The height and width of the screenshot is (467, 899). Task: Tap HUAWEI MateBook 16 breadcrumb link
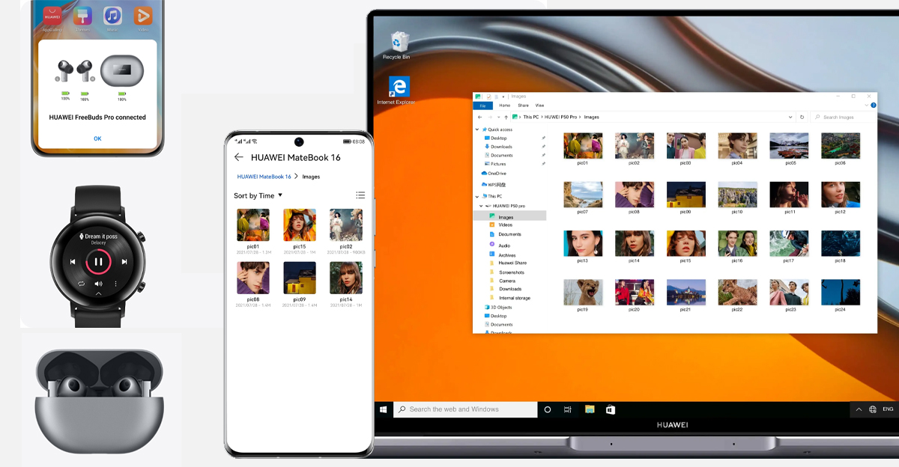click(x=264, y=177)
